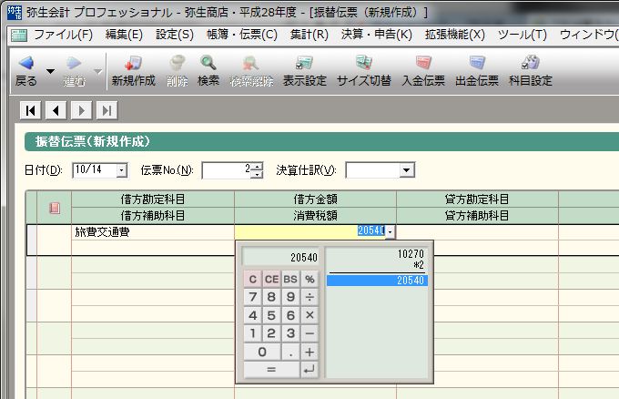Open the dropdown arrow beside 戻る

coord(50,71)
